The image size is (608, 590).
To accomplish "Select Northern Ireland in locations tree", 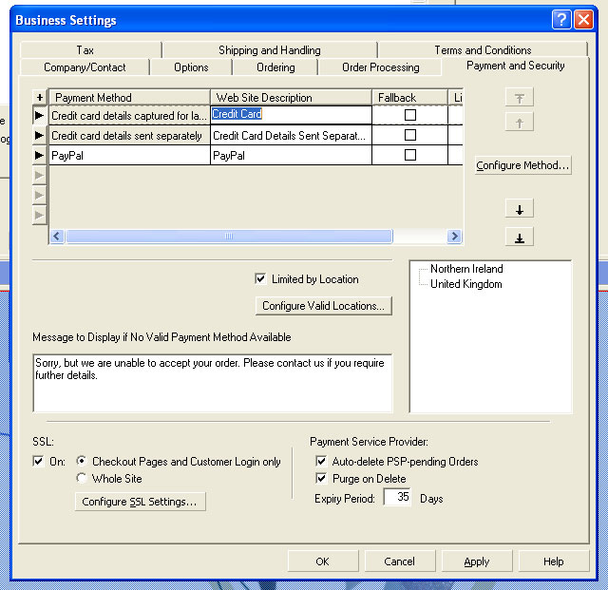I will coord(465,269).
